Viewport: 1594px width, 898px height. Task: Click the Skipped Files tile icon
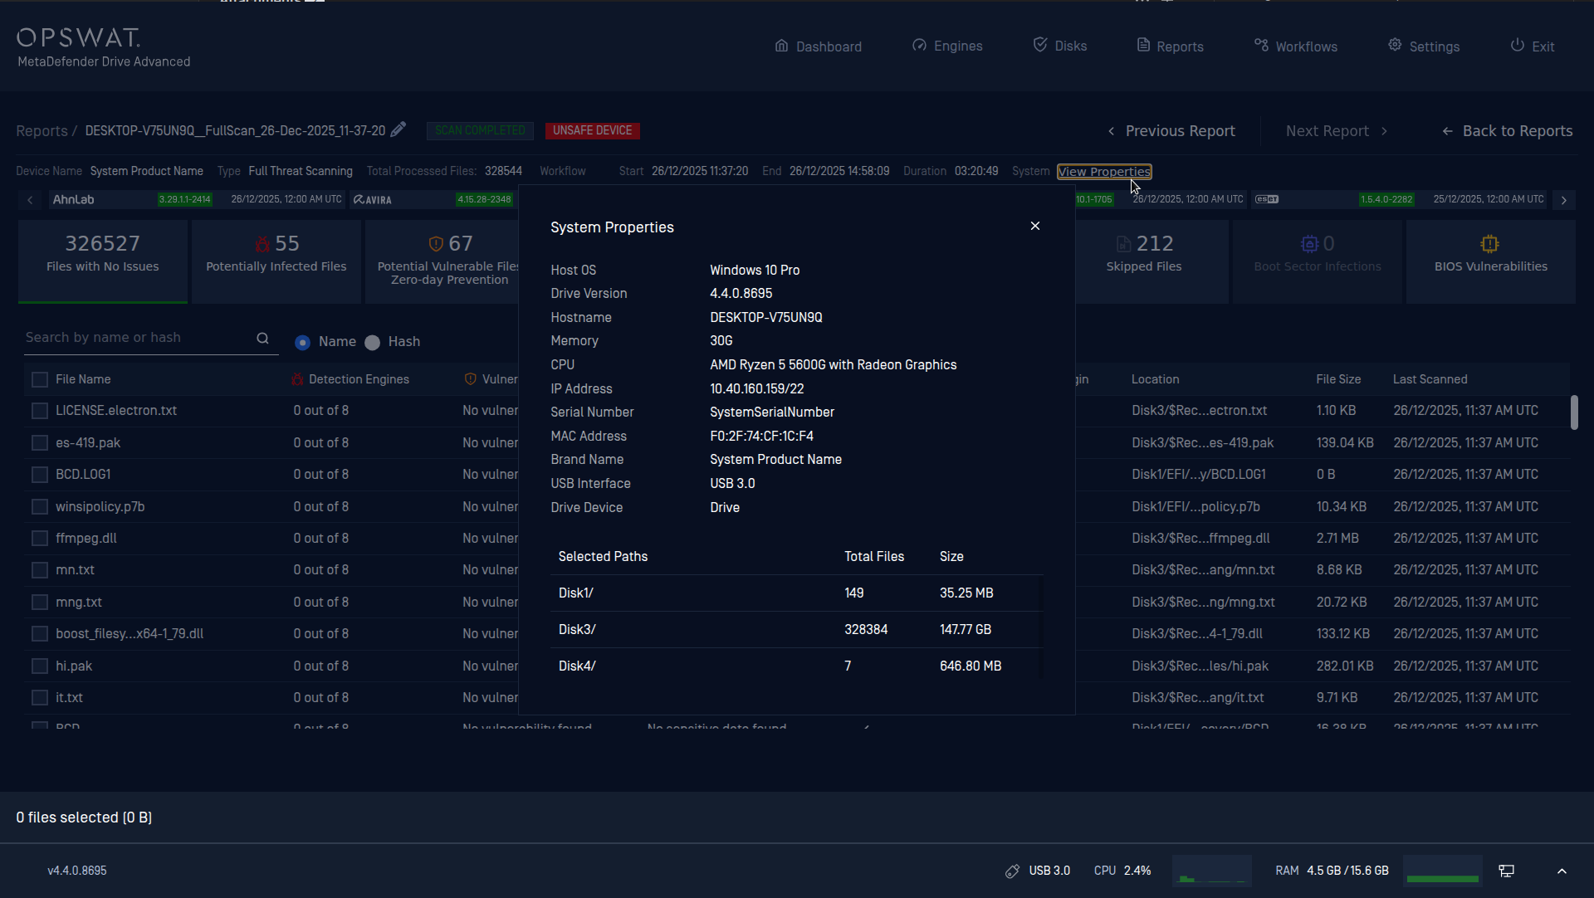[x=1123, y=243]
